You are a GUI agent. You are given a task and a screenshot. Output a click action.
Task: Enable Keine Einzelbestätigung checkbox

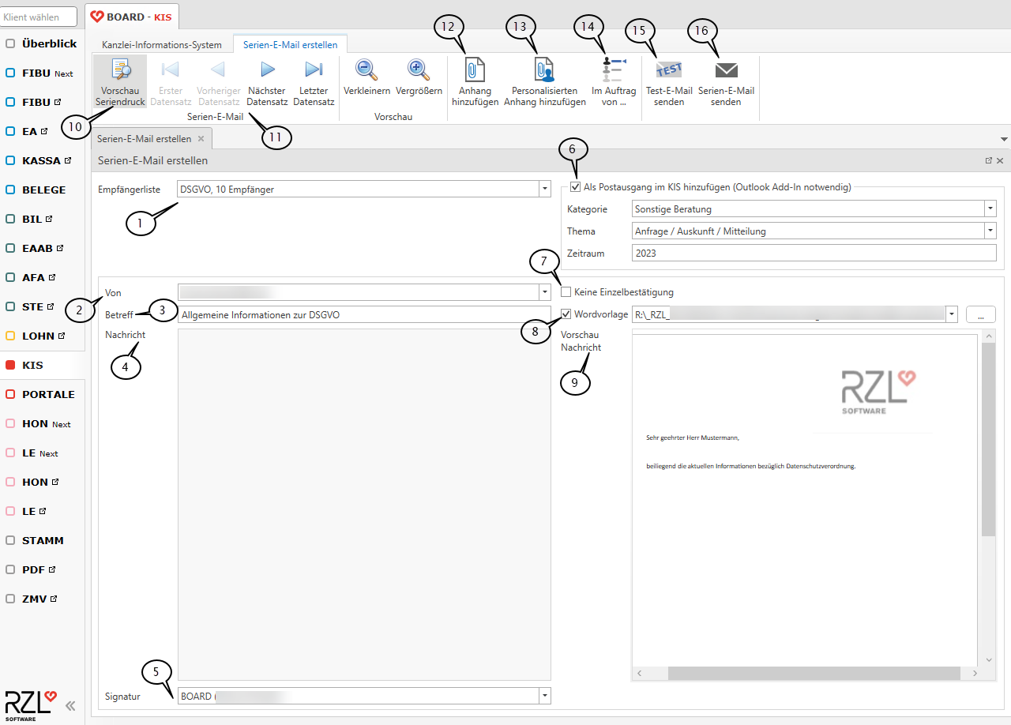(x=566, y=292)
